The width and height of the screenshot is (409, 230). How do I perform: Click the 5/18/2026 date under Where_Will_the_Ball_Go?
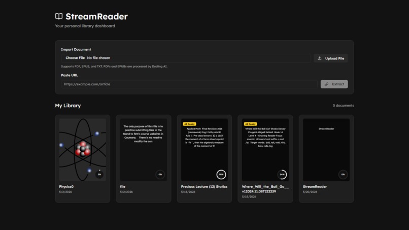click(x=249, y=196)
